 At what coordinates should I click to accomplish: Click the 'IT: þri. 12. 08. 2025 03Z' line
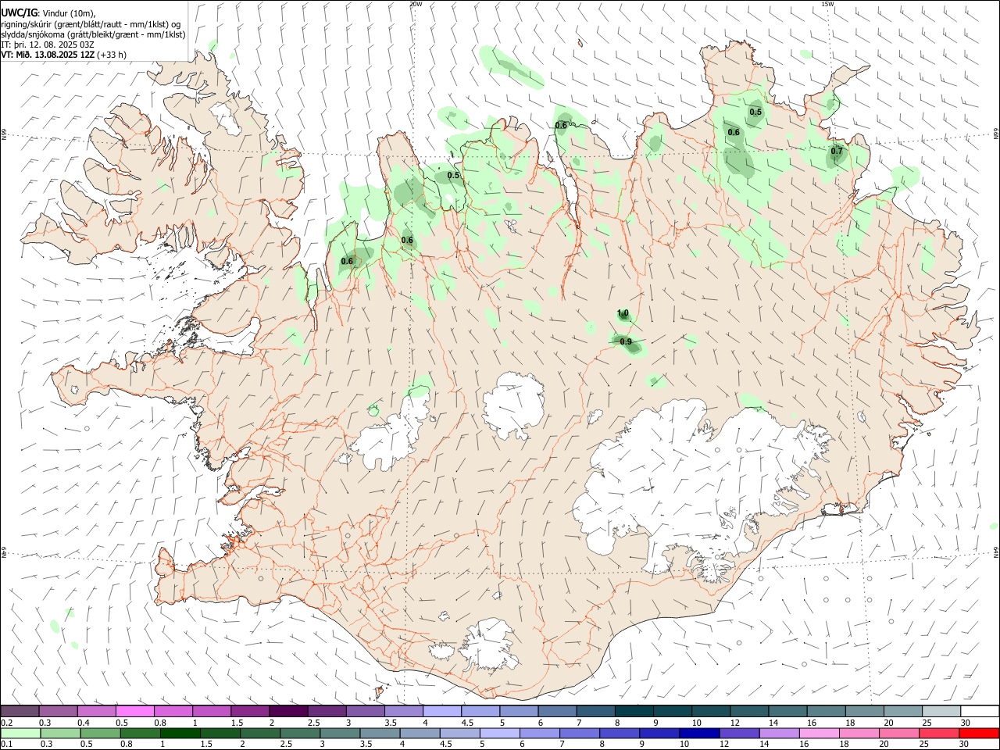tap(48, 45)
